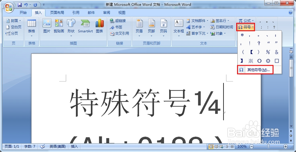This screenshot has height=152, width=296.
Task: Open Page Layout (页面布局) tab
Action: [57, 13]
